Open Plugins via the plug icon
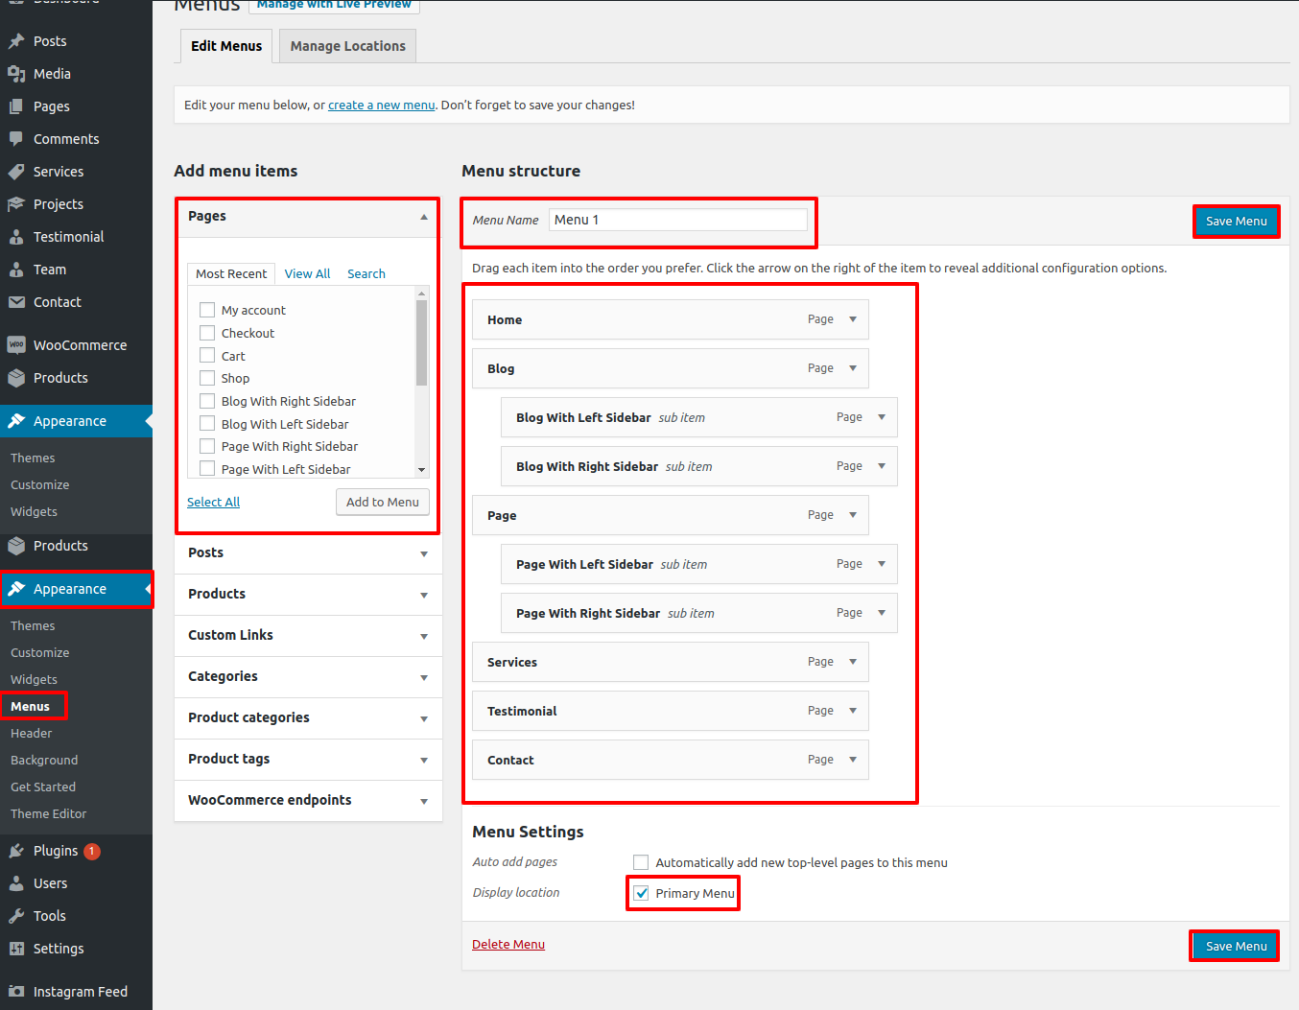 [x=16, y=851]
